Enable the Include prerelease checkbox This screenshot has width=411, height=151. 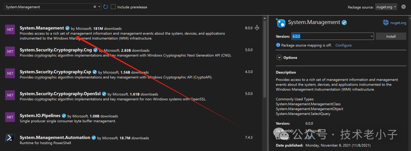pyautogui.click(x=113, y=7)
